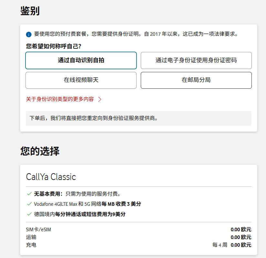Click the 下单后 redirect notice box

138,118
